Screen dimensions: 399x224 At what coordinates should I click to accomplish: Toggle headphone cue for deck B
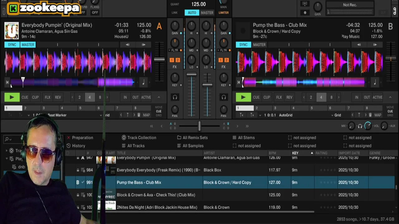[x=224, y=97]
